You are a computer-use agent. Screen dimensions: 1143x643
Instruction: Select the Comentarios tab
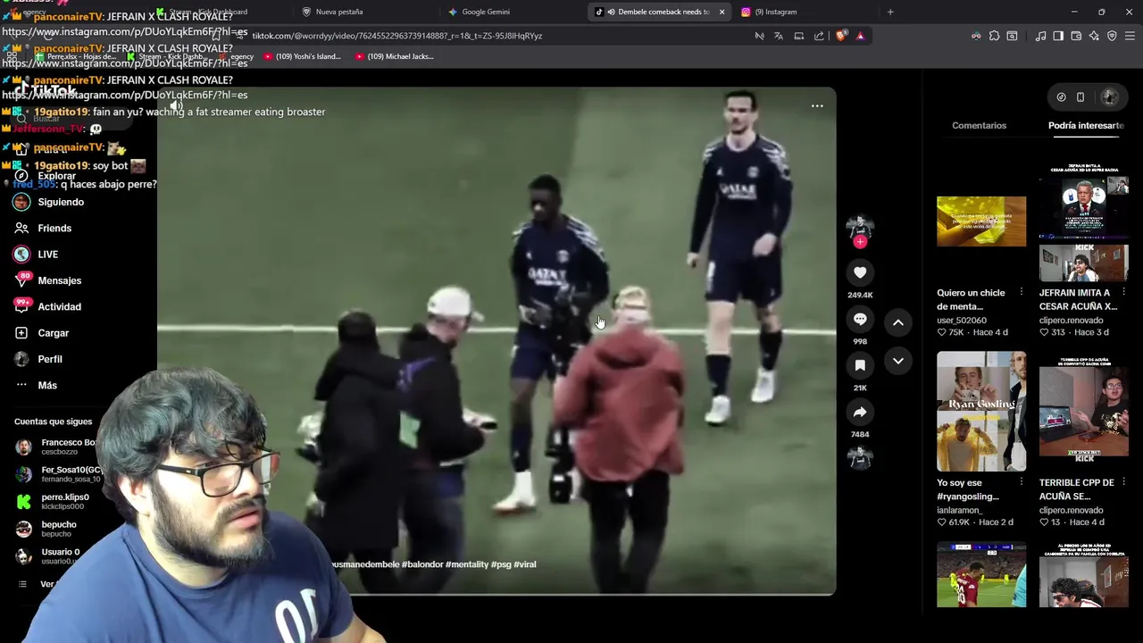pos(979,125)
